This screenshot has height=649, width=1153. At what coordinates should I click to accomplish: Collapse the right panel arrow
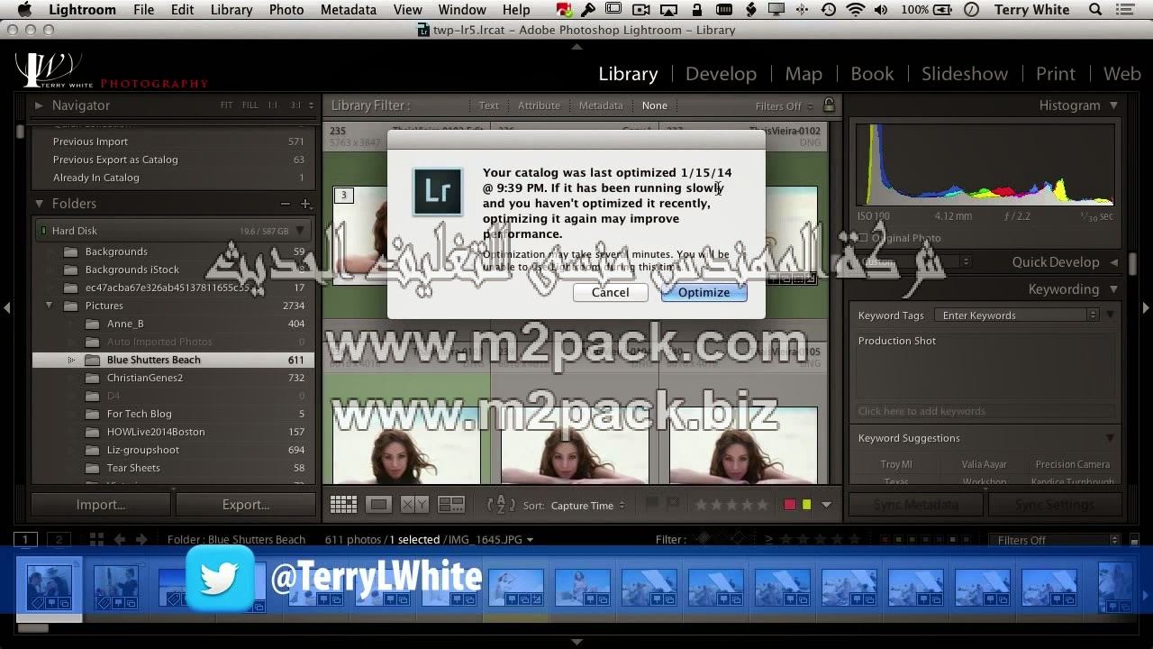pyautogui.click(x=1146, y=307)
